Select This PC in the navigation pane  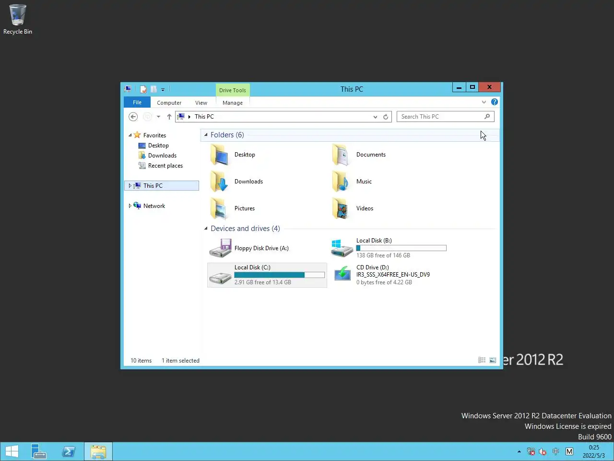tap(153, 186)
